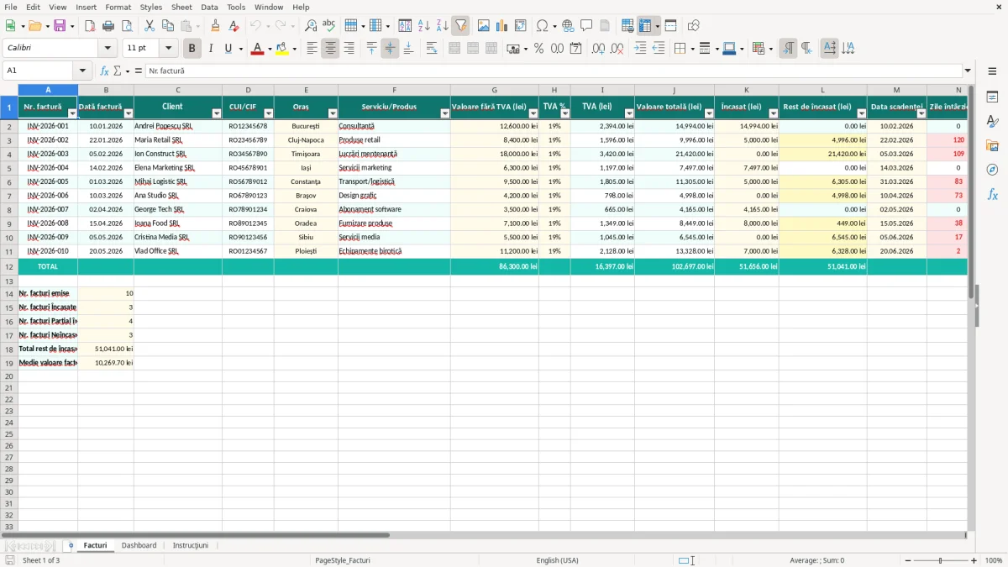Toggle the AutoFilter funnel button
Image resolution: width=1008 pixels, height=567 pixels.
point(461,26)
